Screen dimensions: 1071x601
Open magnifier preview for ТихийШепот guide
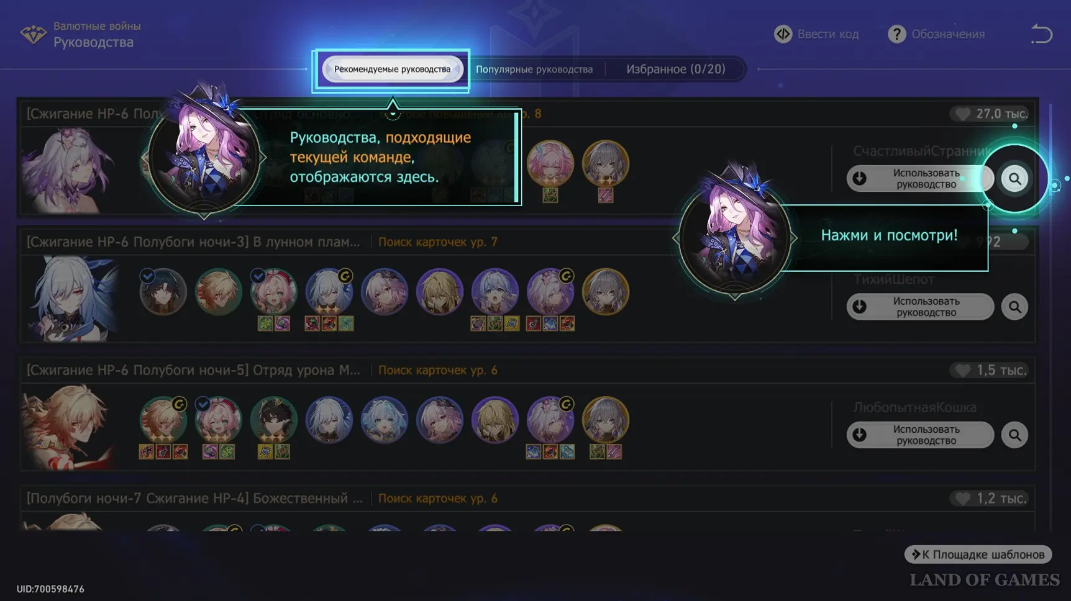pos(1014,307)
